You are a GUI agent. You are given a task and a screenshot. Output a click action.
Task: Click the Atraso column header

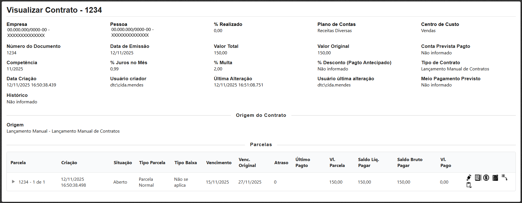pyautogui.click(x=281, y=162)
